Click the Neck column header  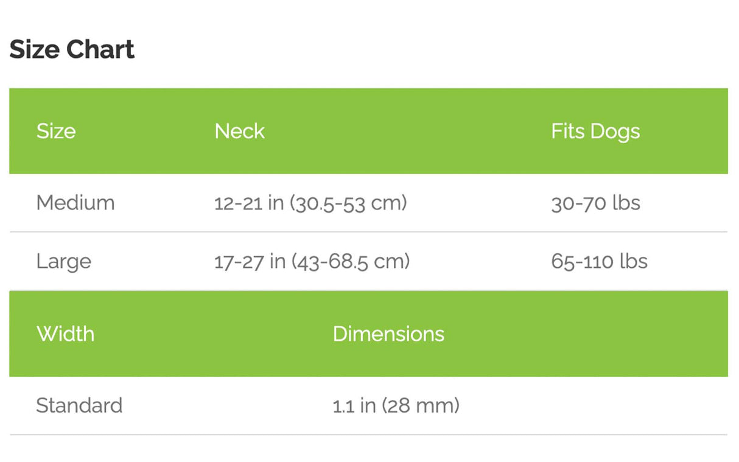click(239, 131)
